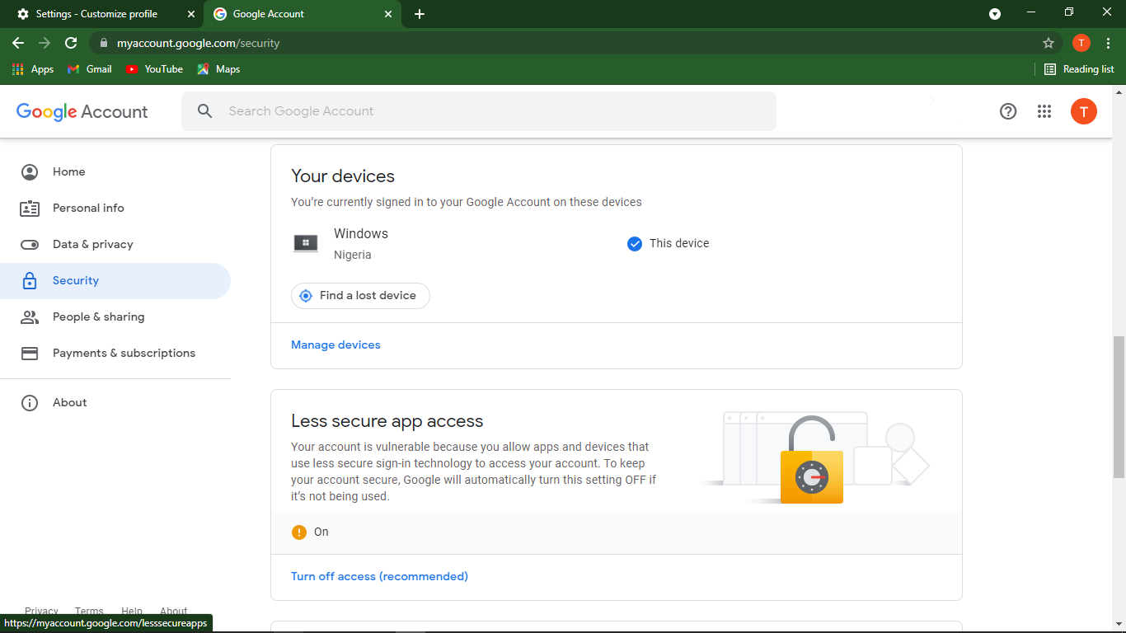Image resolution: width=1126 pixels, height=633 pixels.
Task: Bookmark this page with the star icon
Action: (1049, 43)
